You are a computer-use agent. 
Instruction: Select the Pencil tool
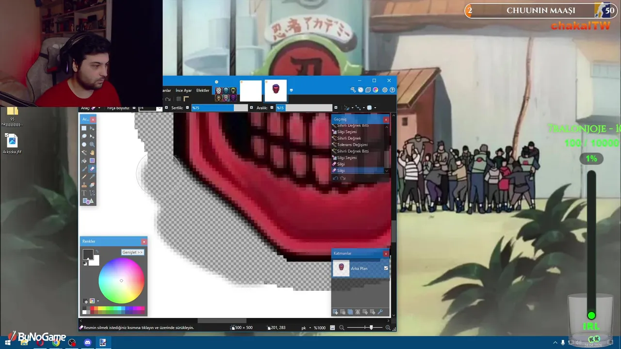coord(84,177)
